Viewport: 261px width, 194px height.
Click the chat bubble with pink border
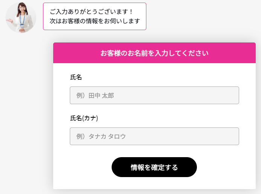tap(94, 16)
